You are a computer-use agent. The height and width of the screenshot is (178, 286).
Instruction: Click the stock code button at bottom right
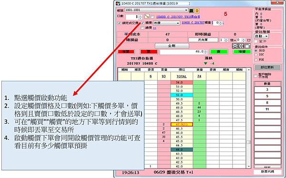click(x=267, y=172)
